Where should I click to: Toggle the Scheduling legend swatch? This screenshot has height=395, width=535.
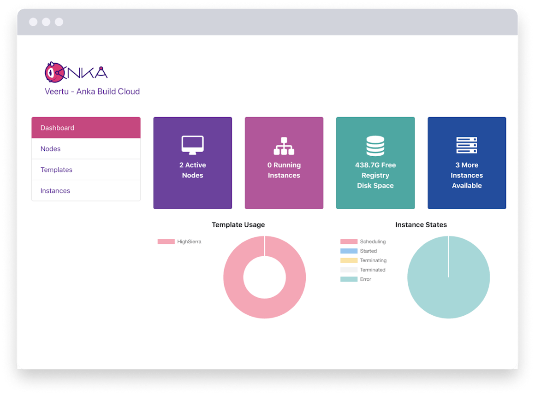coord(349,242)
